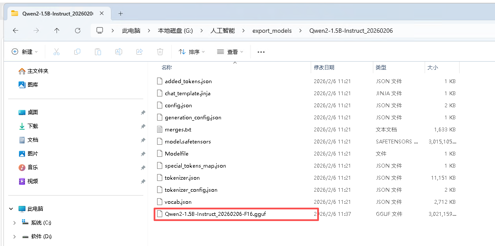
Task: Open the 查看 view dropdown
Action: pos(230,52)
